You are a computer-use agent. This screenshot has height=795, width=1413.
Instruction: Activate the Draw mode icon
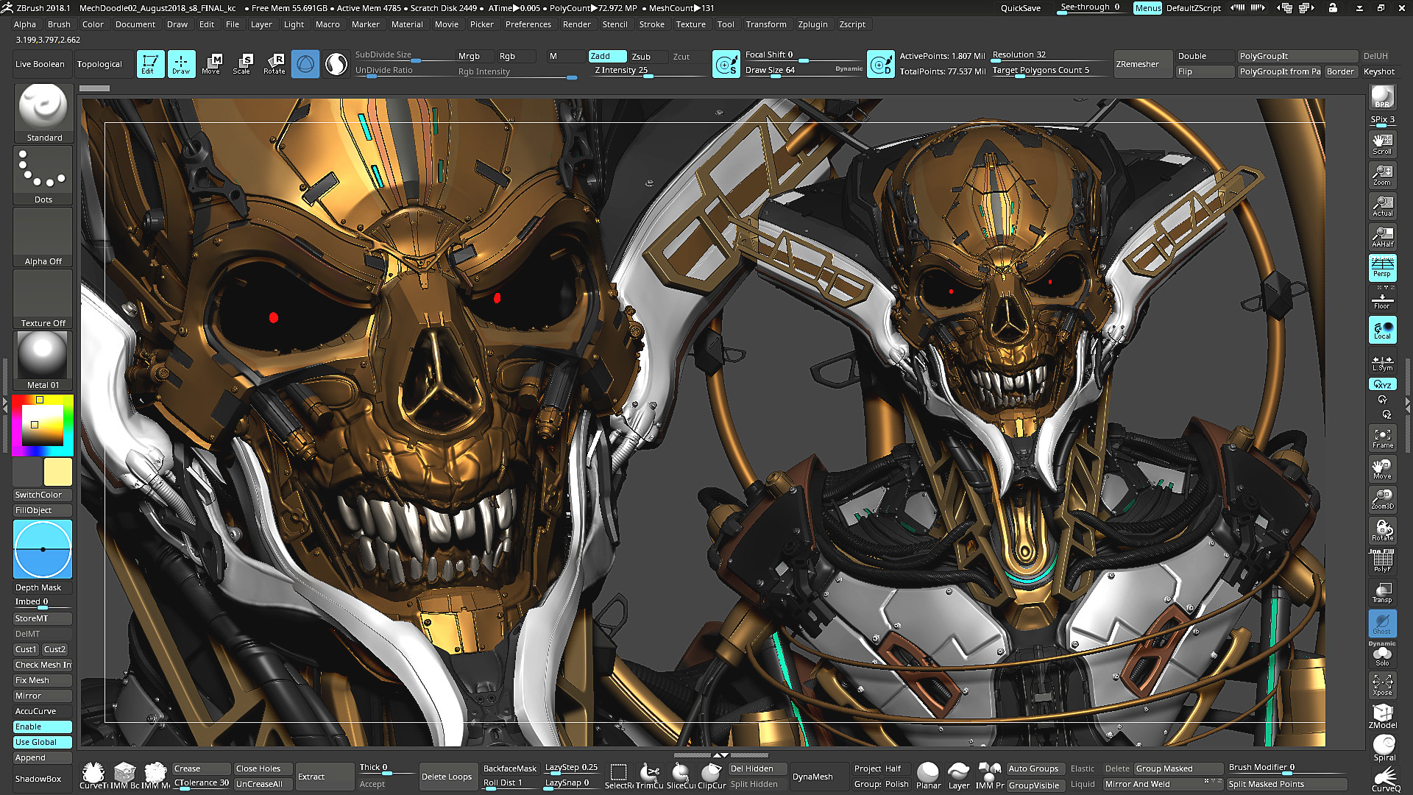tap(181, 64)
